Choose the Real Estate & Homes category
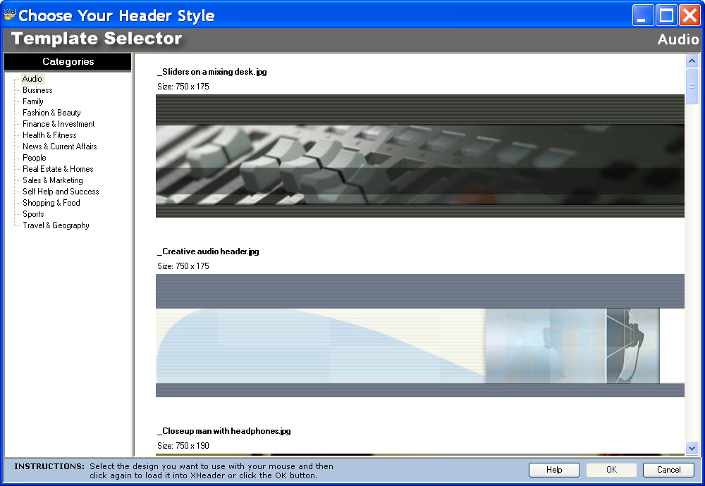This screenshot has width=705, height=486. [x=56, y=168]
